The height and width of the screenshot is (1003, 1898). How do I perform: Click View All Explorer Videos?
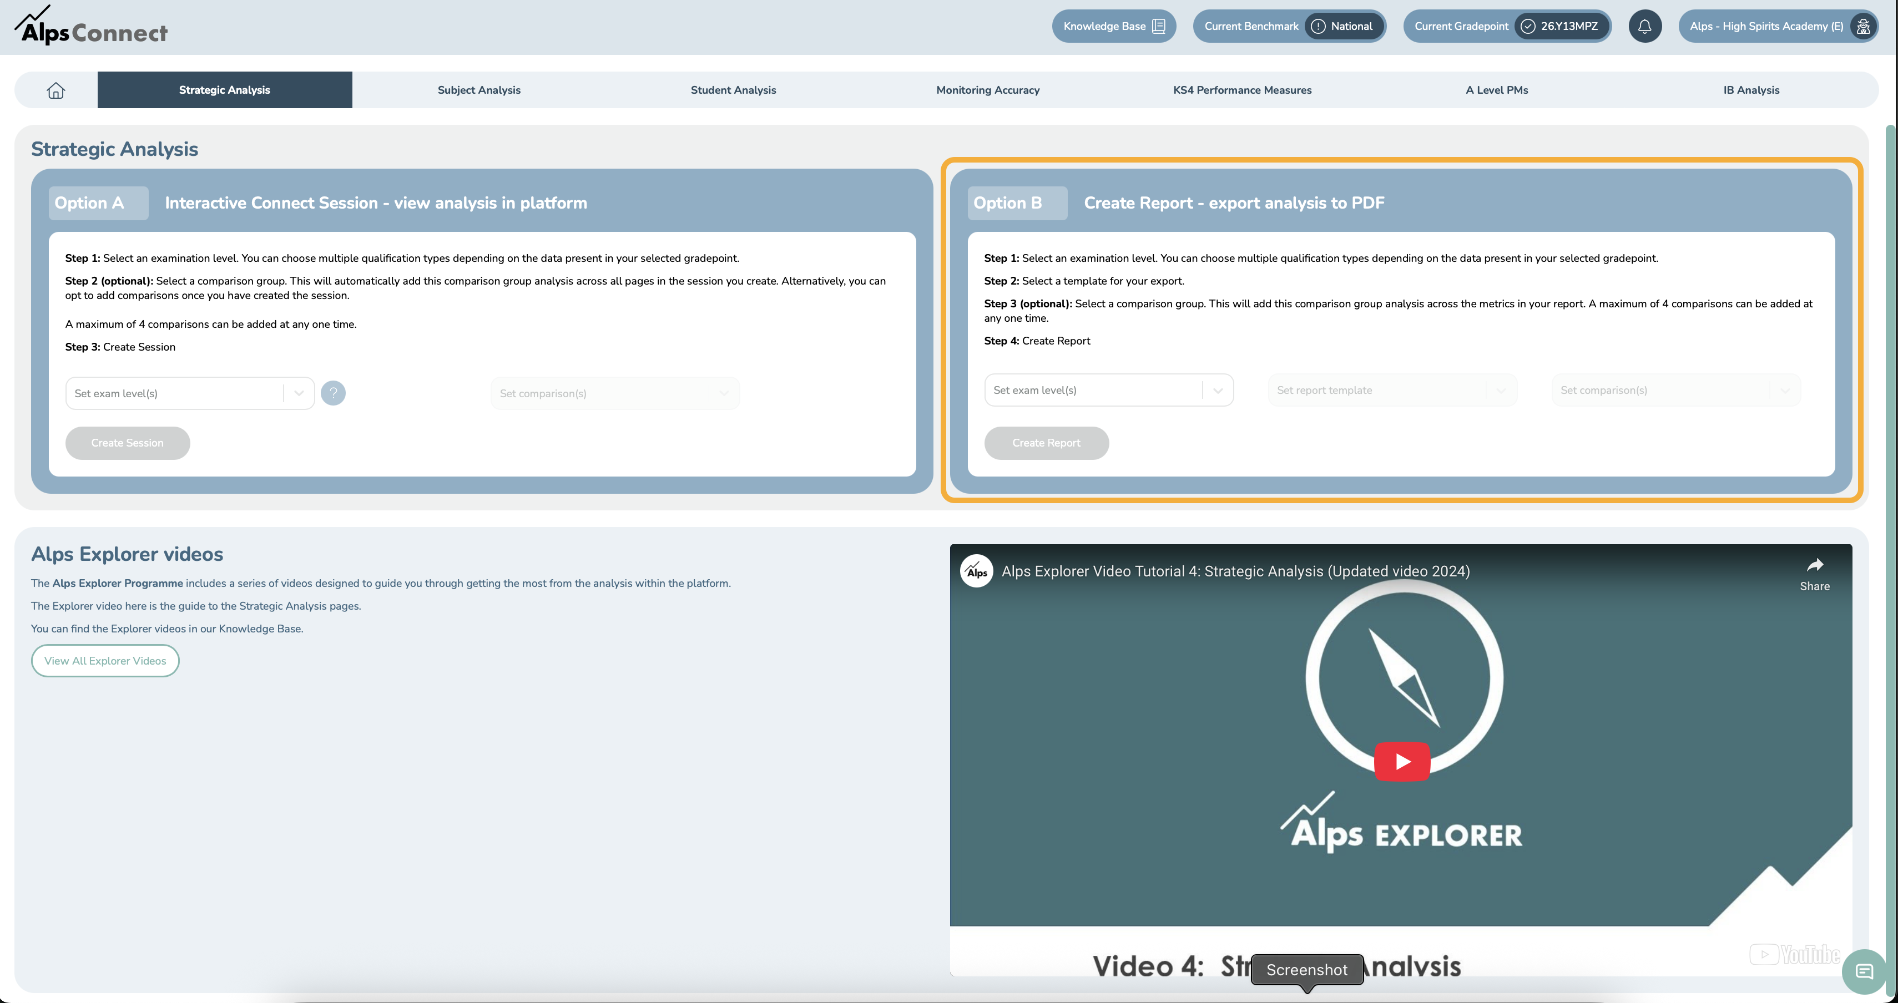[105, 661]
